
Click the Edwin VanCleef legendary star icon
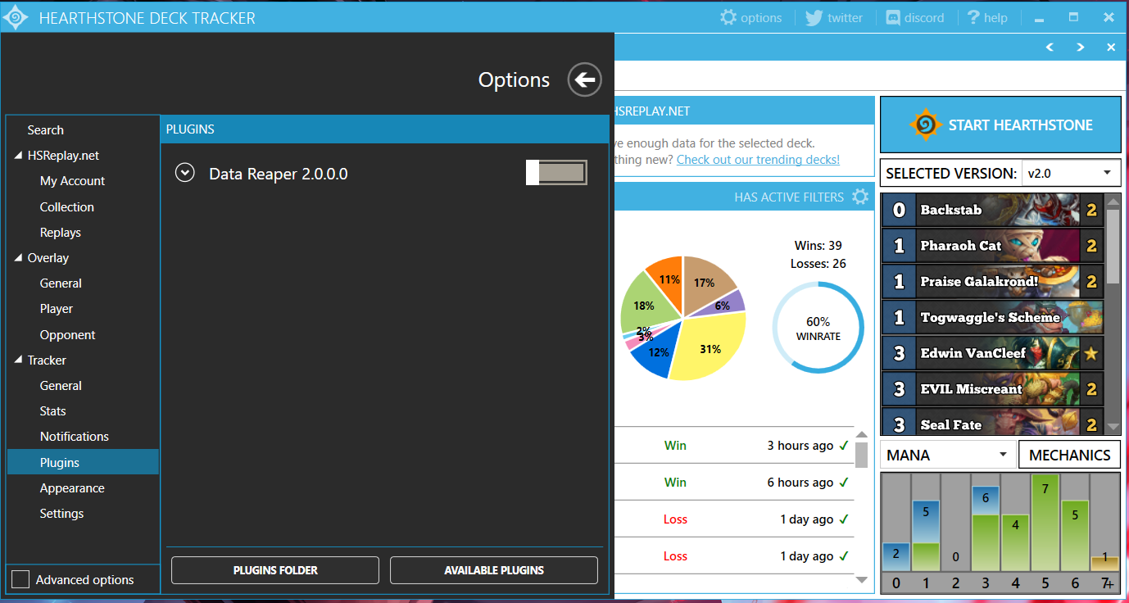point(1091,354)
